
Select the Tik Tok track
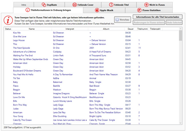coord(17,78)
